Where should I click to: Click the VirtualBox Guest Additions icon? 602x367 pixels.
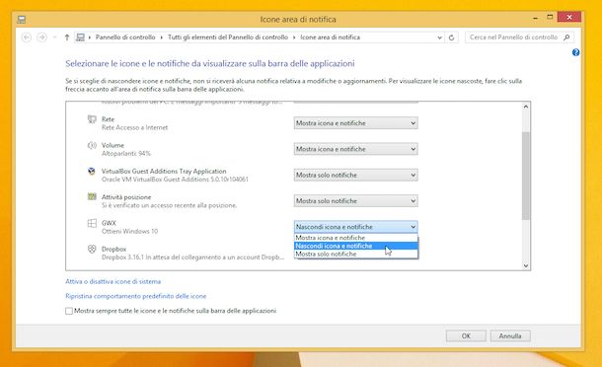[x=92, y=172]
